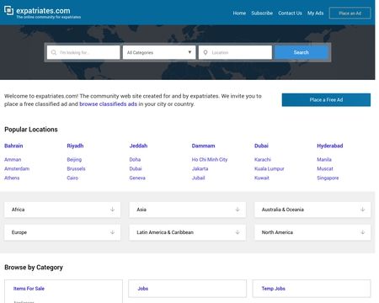Select the Amsterdam location
The height and width of the screenshot is (303, 379).
click(x=17, y=169)
